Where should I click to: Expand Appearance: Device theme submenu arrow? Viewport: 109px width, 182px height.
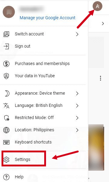click(x=77, y=93)
